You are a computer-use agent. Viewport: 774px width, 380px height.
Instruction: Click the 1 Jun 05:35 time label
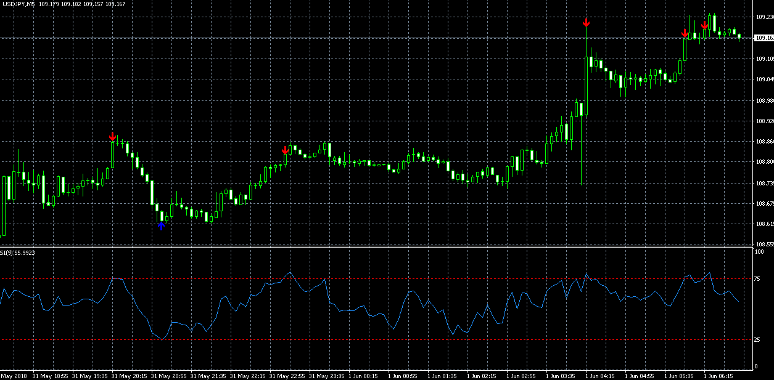pyautogui.click(x=679, y=375)
